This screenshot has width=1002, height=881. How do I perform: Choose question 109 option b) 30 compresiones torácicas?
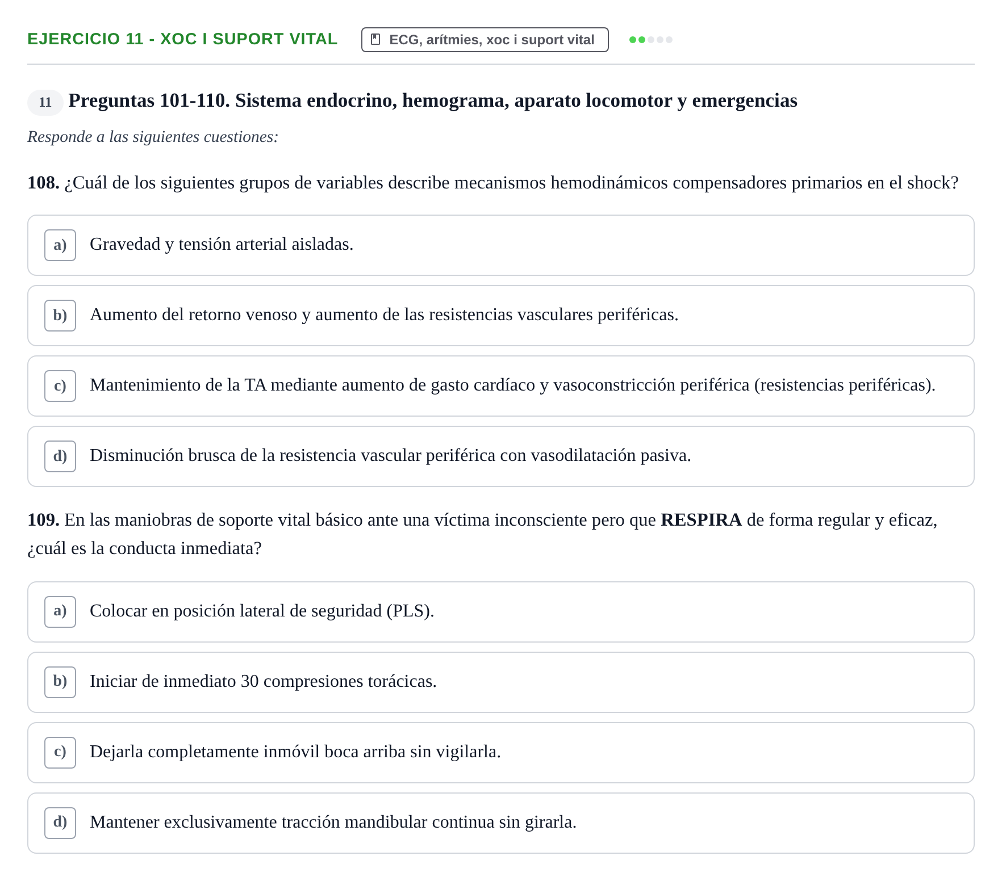tap(500, 682)
